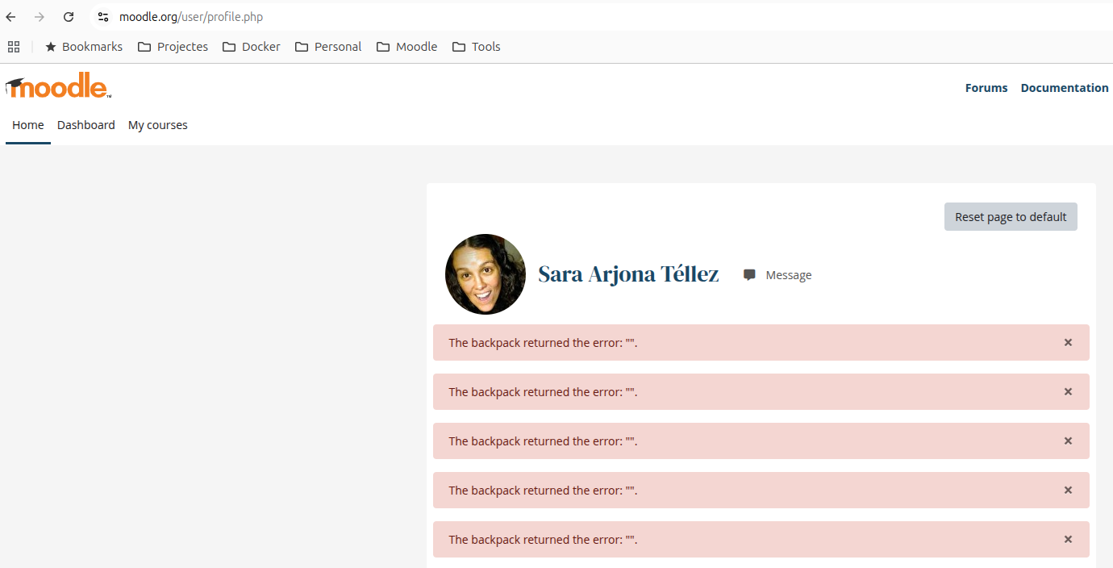Click the Sara Arjona Téllez profile photo

point(486,274)
